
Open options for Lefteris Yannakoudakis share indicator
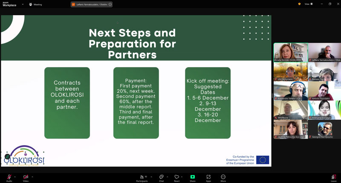pyautogui.click(x=110, y=4)
